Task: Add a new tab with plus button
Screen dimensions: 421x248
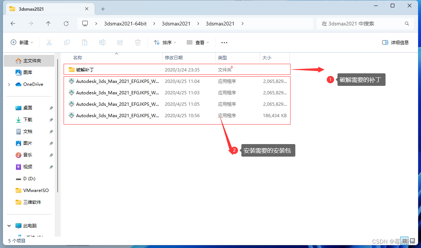Action: point(103,9)
